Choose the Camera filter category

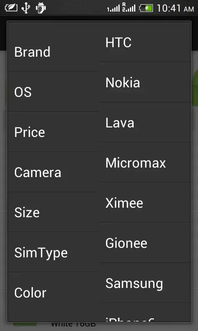click(x=53, y=172)
